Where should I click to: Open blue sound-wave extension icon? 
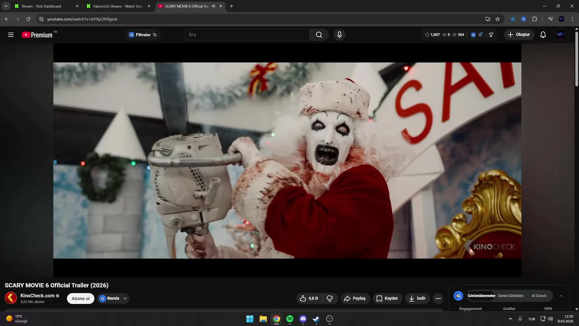tap(513, 19)
